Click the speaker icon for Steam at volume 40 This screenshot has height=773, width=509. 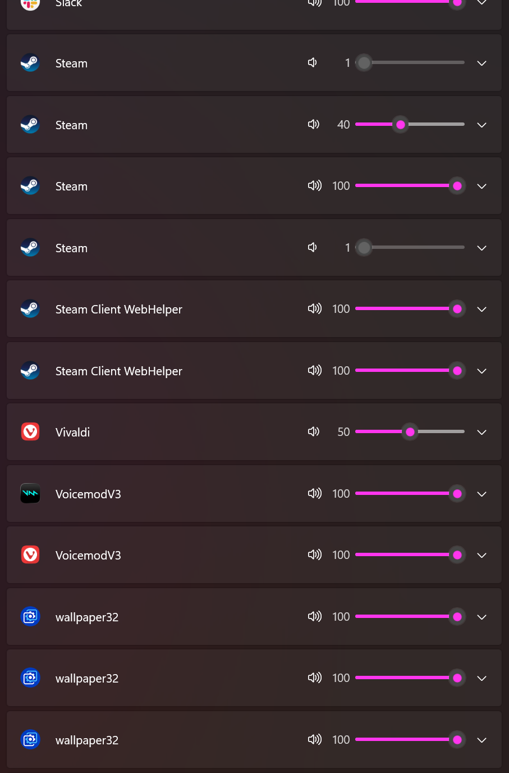click(314, 124)
